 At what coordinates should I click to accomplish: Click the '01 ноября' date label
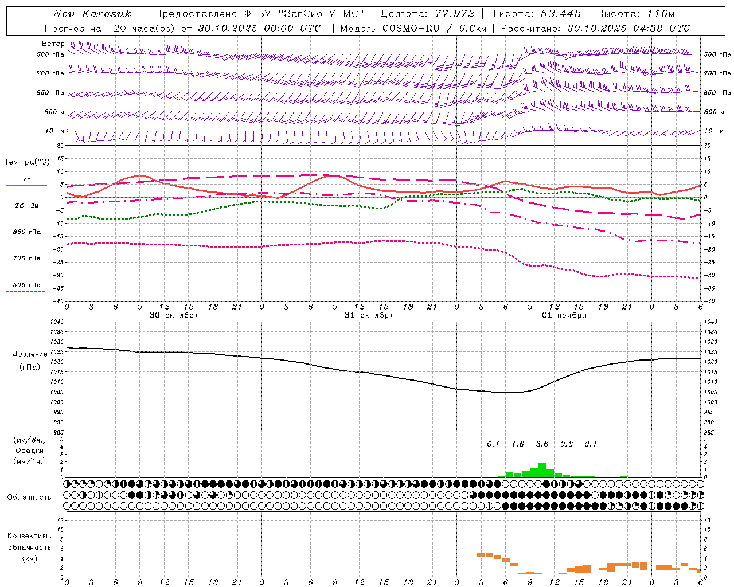pyautogui.click(x=564, y=315)
